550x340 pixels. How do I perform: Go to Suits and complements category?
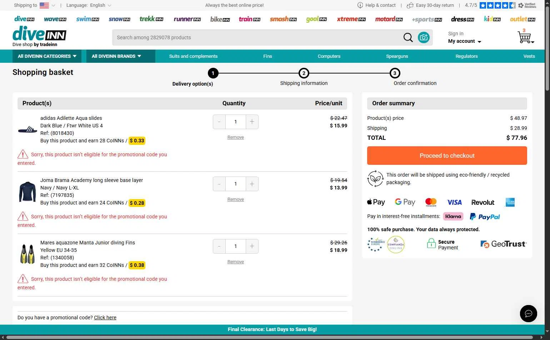pos(193,56)
